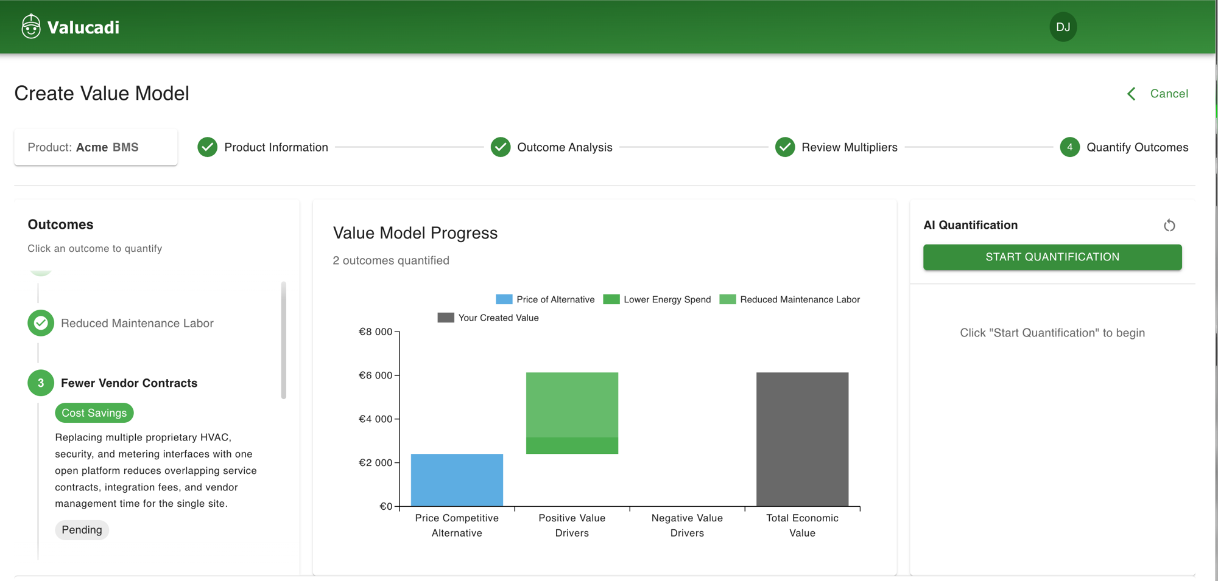Go to the Quantify Outcomes step

click(1138, 147)
